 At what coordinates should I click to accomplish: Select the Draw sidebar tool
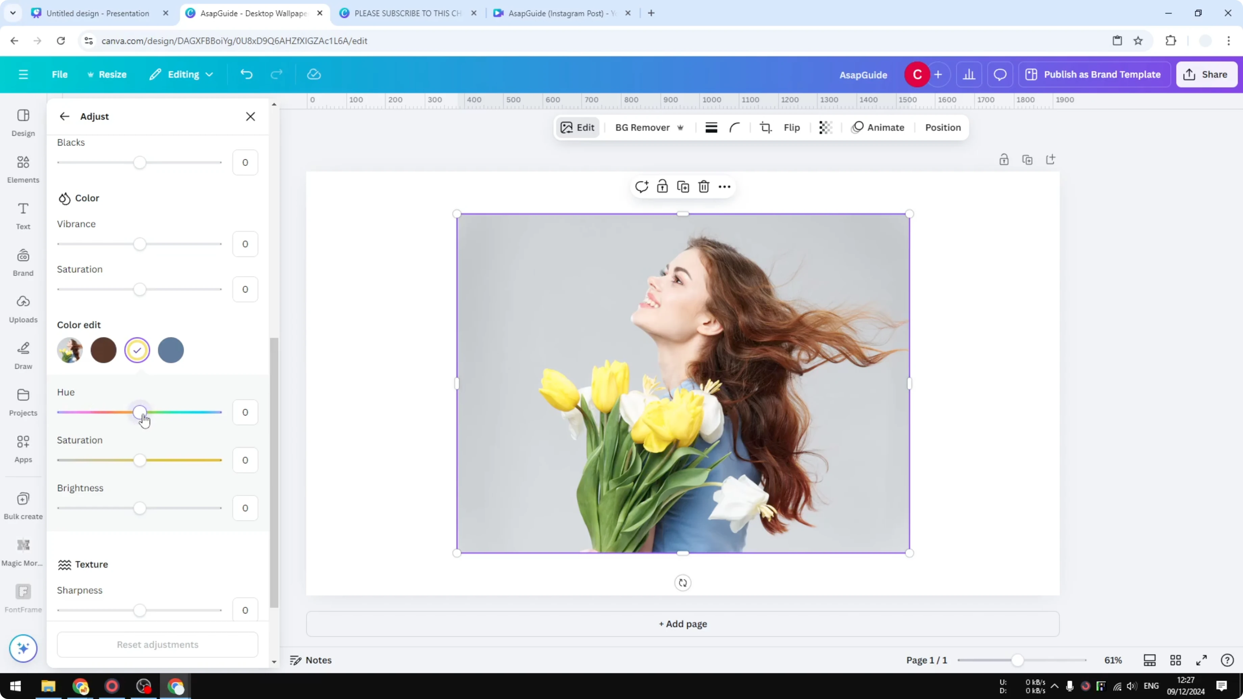point(23,355)
